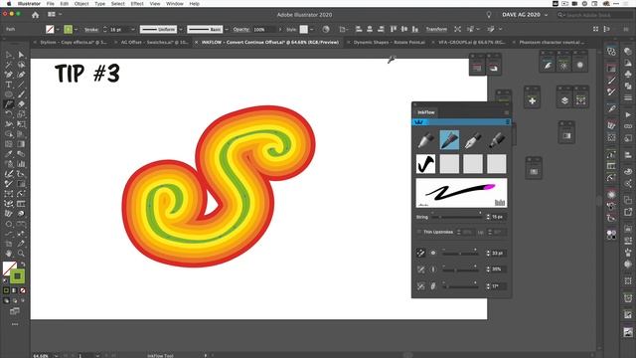Open the DAVE AG 2020 workspace switcher

click(525, 15)
